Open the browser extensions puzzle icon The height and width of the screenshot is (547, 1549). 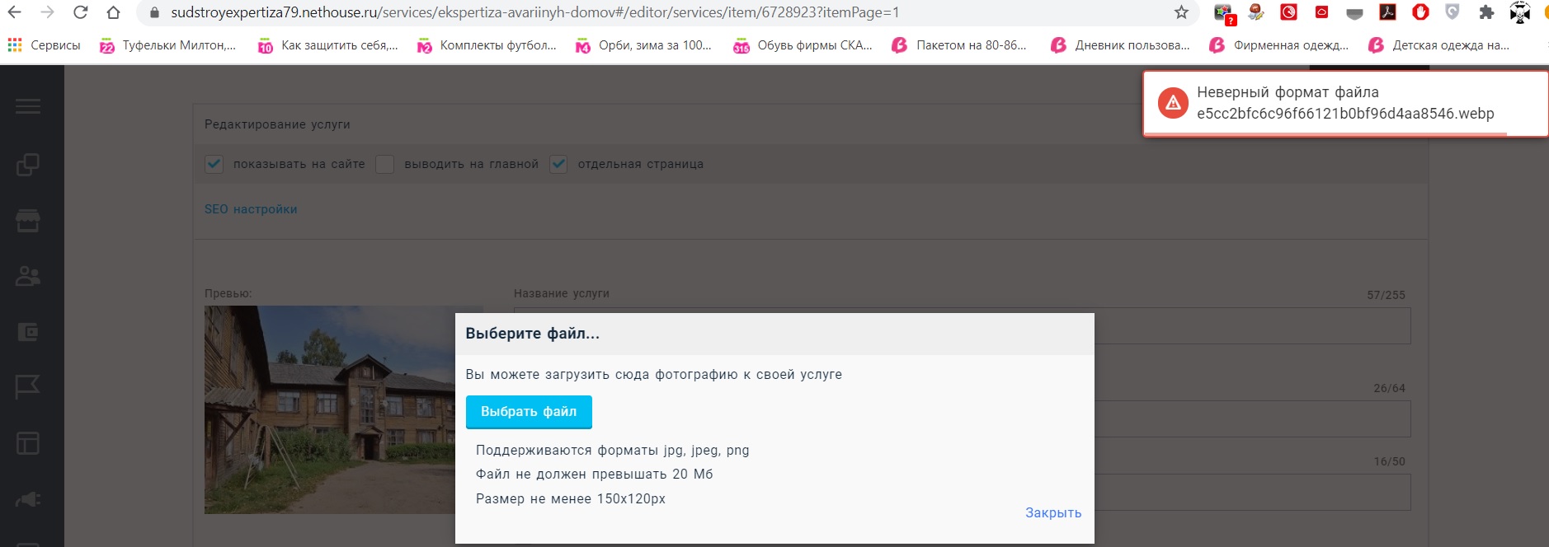click(1486, 12)
